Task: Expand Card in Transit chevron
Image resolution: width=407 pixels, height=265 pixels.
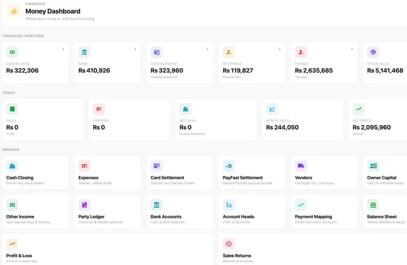Action: 207,49
